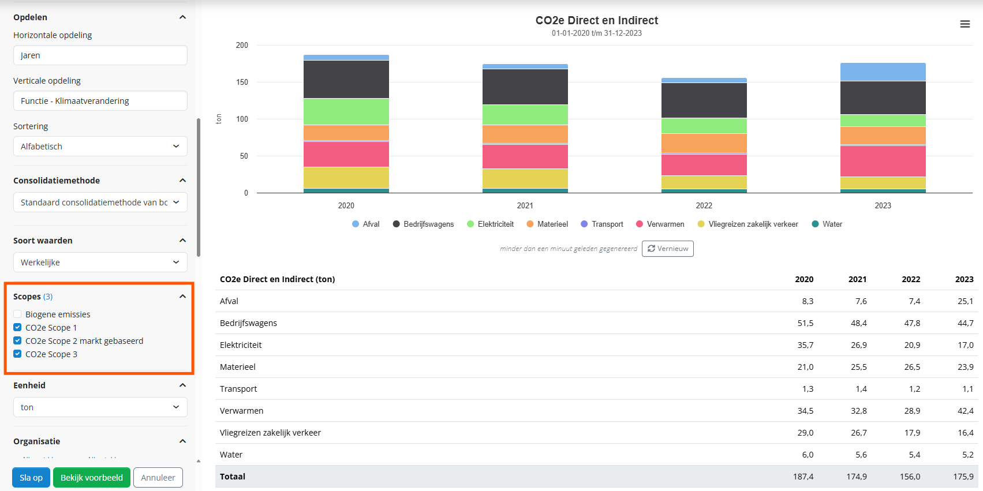Toggle the Verwarmen legend marker
The width and height of the screenshot is (983, 491).
[x=640, y=224]
